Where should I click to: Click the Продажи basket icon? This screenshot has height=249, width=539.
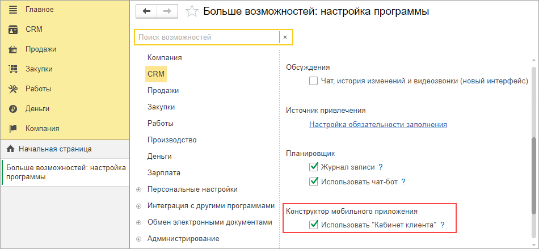(13, 49)
